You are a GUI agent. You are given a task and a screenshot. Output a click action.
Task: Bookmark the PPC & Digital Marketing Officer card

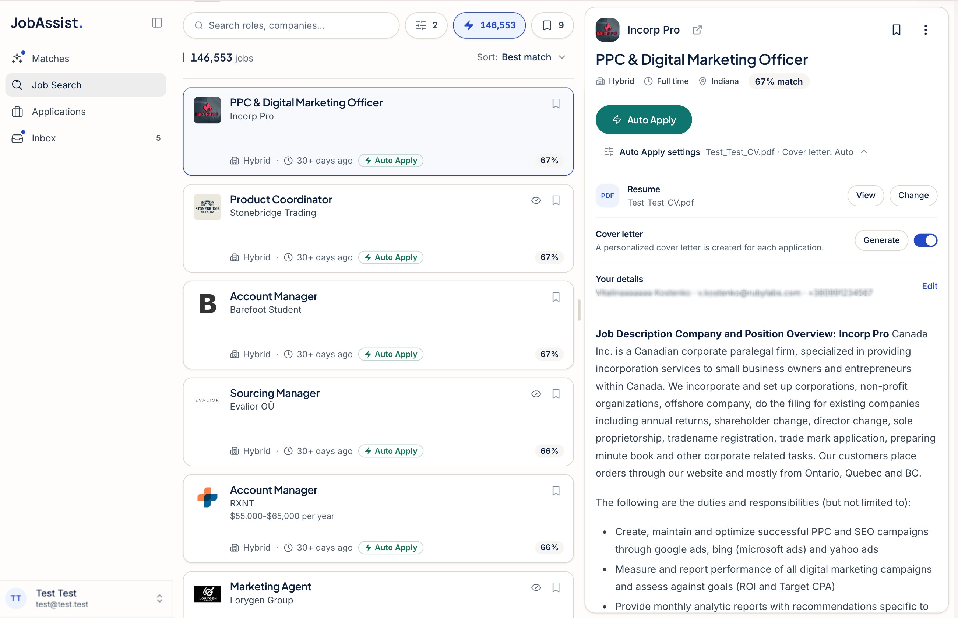pos(556,103)
